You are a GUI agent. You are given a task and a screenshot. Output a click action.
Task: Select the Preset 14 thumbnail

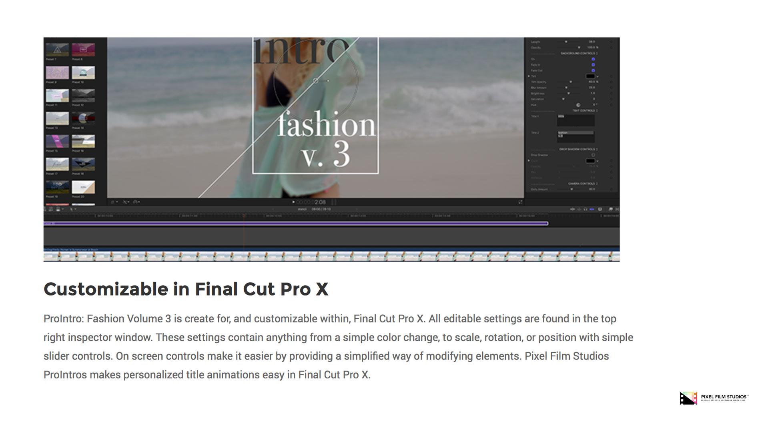[83, 118]
